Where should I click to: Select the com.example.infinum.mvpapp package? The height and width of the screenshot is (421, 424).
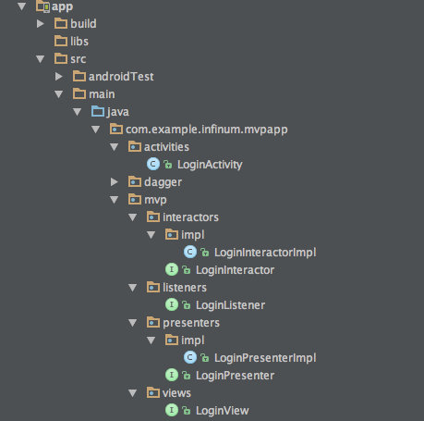[207, 130]
